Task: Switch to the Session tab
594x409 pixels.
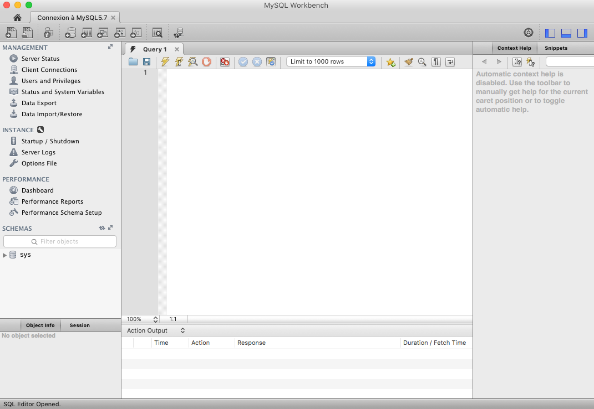Action: click(x=79, y=325)
